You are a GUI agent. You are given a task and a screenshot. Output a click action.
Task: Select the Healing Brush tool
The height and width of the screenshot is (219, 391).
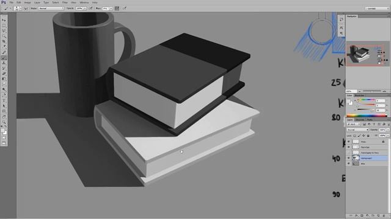[x=4, y=52]
